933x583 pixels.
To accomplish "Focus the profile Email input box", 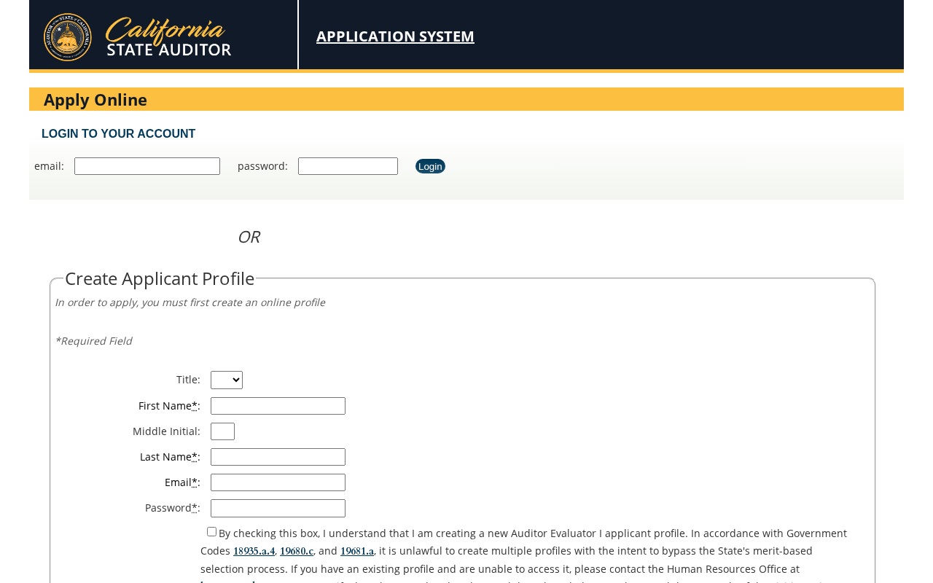I will (x=278, y=482).
